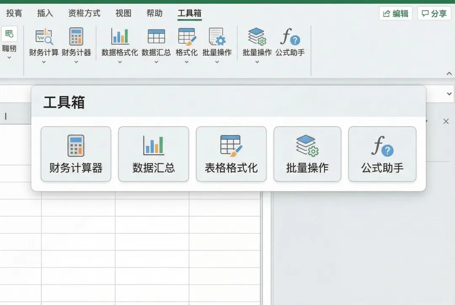Viewport: 455px width, 305px height.
Task: Expand the arrow under stacked-layers 批量操作
Action: pyautogui.click(x=257, y=62)
